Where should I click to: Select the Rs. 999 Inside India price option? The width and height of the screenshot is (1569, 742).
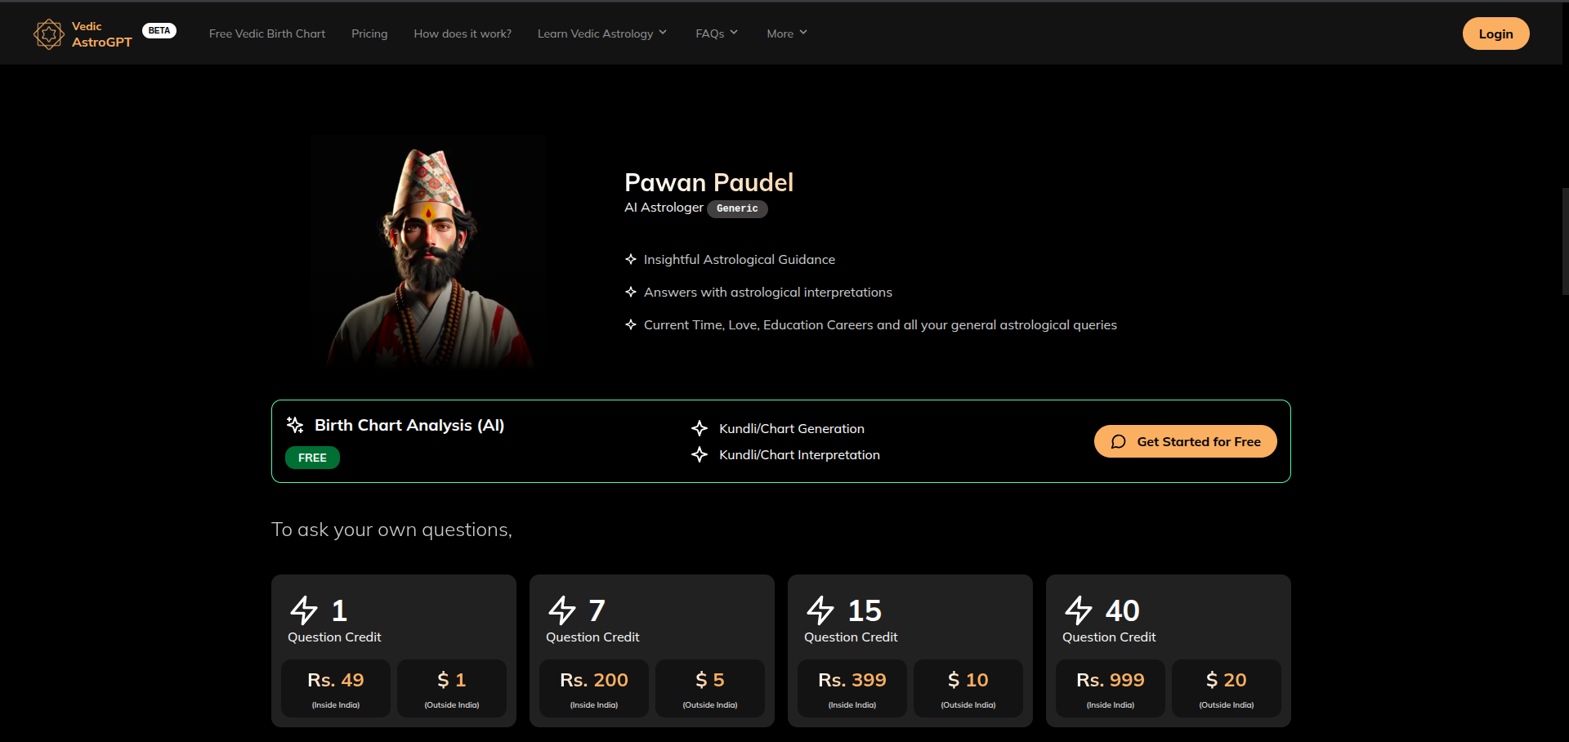pyautogui.click(x=1110, y=687)
